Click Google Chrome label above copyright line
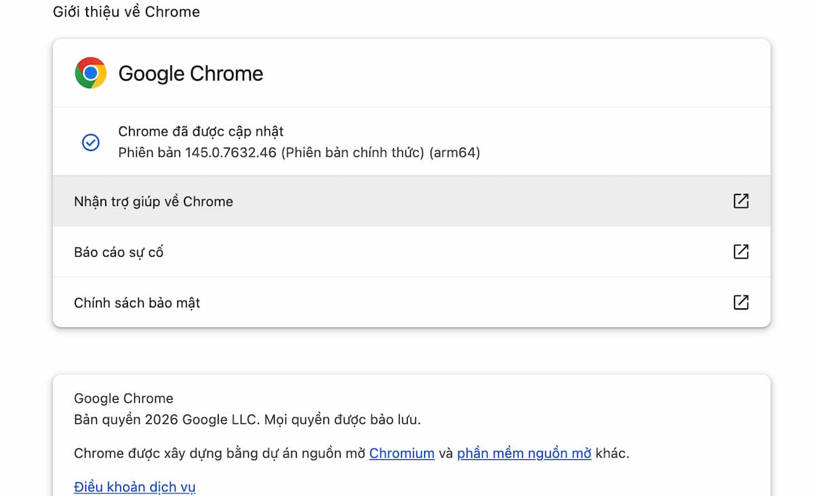 [x=123, y=398]
